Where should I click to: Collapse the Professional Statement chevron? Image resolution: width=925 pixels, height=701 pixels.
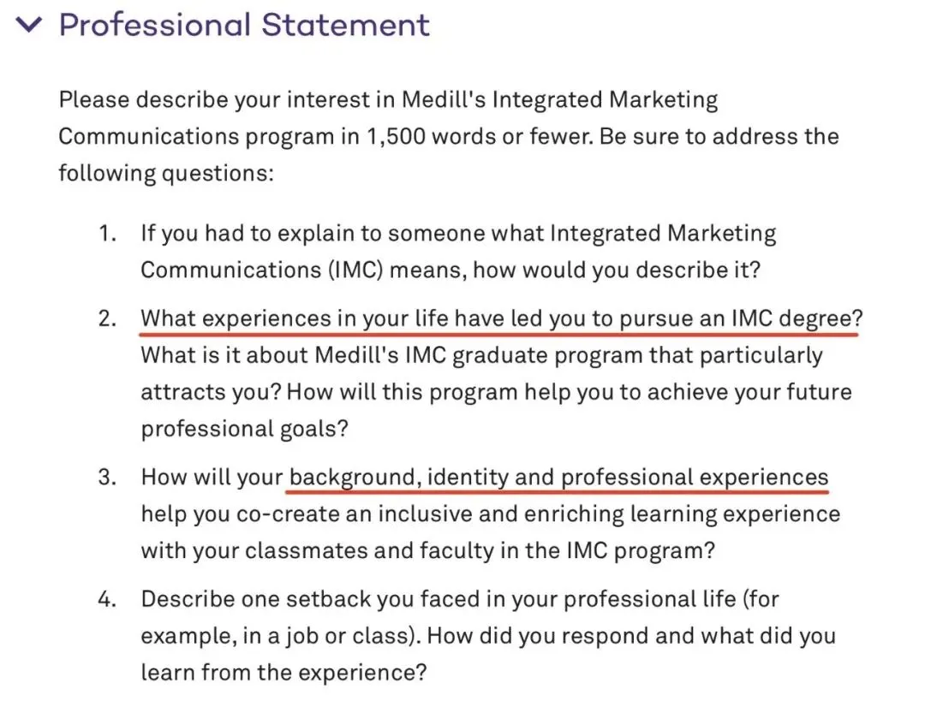(29, 25)
